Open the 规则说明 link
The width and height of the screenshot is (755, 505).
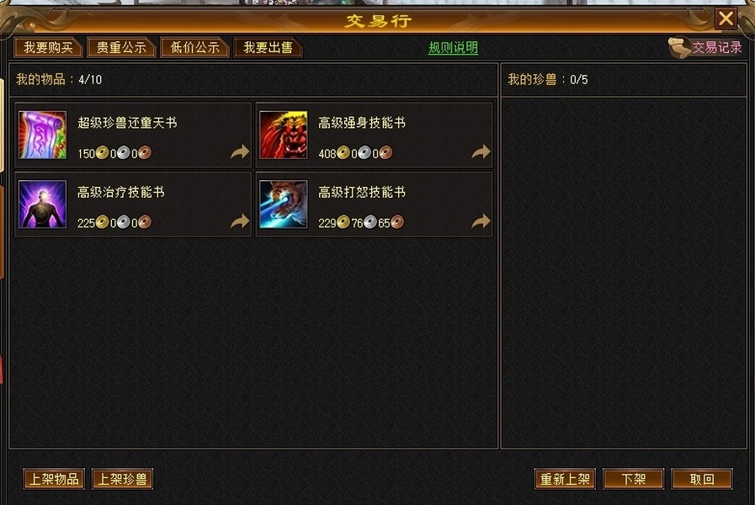[453, 48]
